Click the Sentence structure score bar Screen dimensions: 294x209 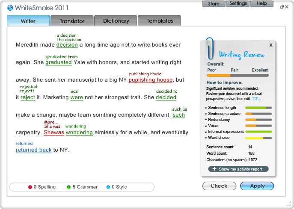tap(258, 114)
